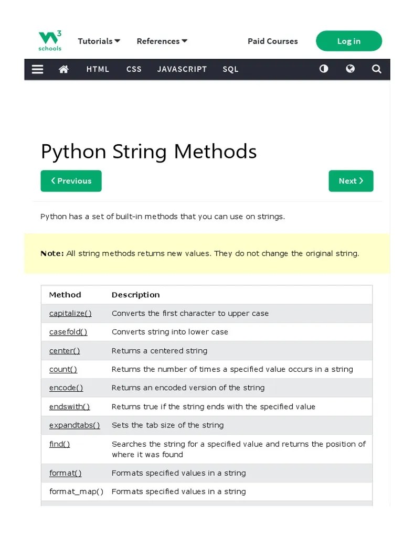Open the References dropdown

pos(162,41)
